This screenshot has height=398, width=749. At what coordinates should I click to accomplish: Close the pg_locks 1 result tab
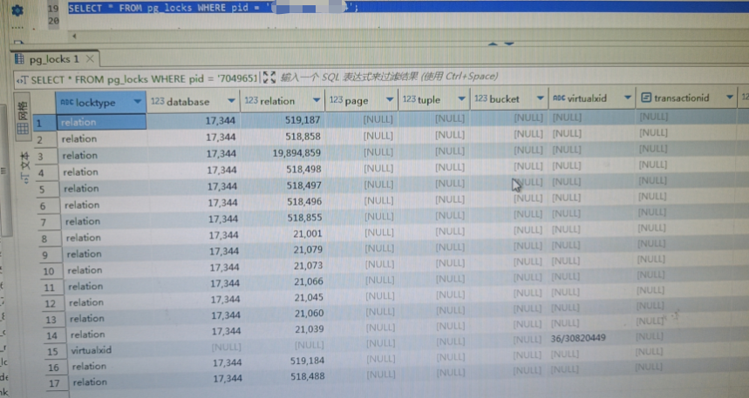(x=90, y=59)
